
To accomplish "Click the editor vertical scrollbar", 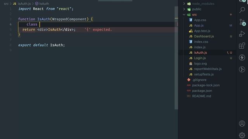I will pos(176,58).
